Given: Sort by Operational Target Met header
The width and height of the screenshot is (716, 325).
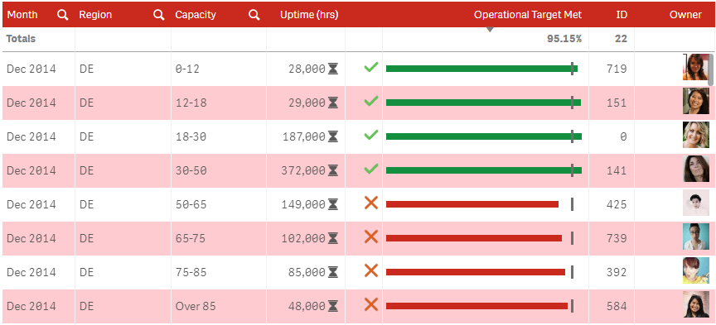Looking at the screenshot, I should 528,15.
